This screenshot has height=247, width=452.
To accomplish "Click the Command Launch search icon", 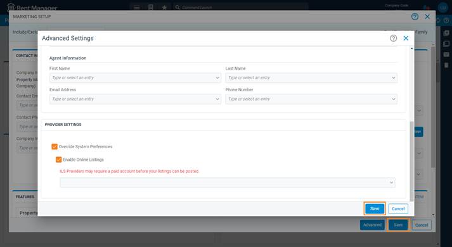I will [178, 7].
